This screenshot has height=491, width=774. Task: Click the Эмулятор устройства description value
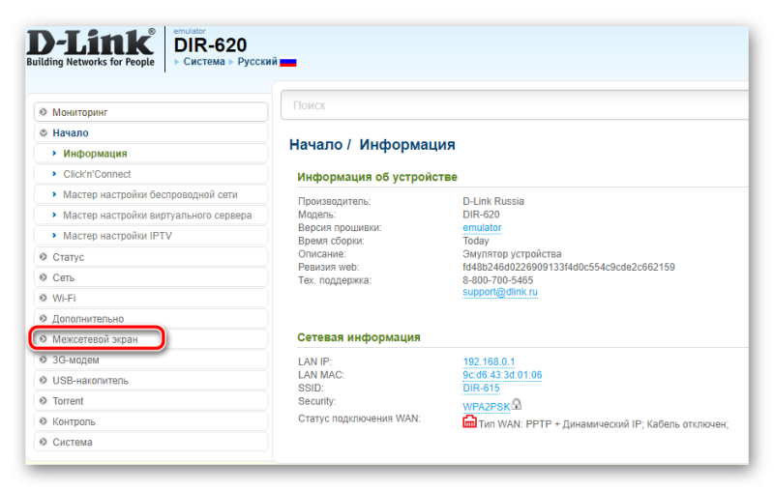pos(512,254)
